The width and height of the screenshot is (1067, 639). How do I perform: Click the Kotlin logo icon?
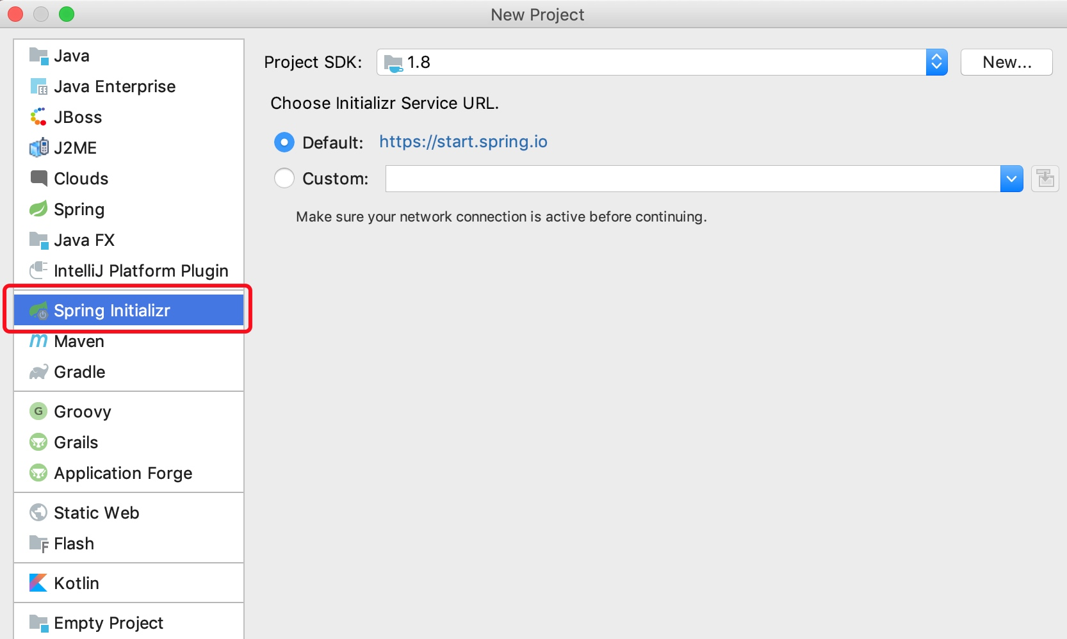pos(38,583)
